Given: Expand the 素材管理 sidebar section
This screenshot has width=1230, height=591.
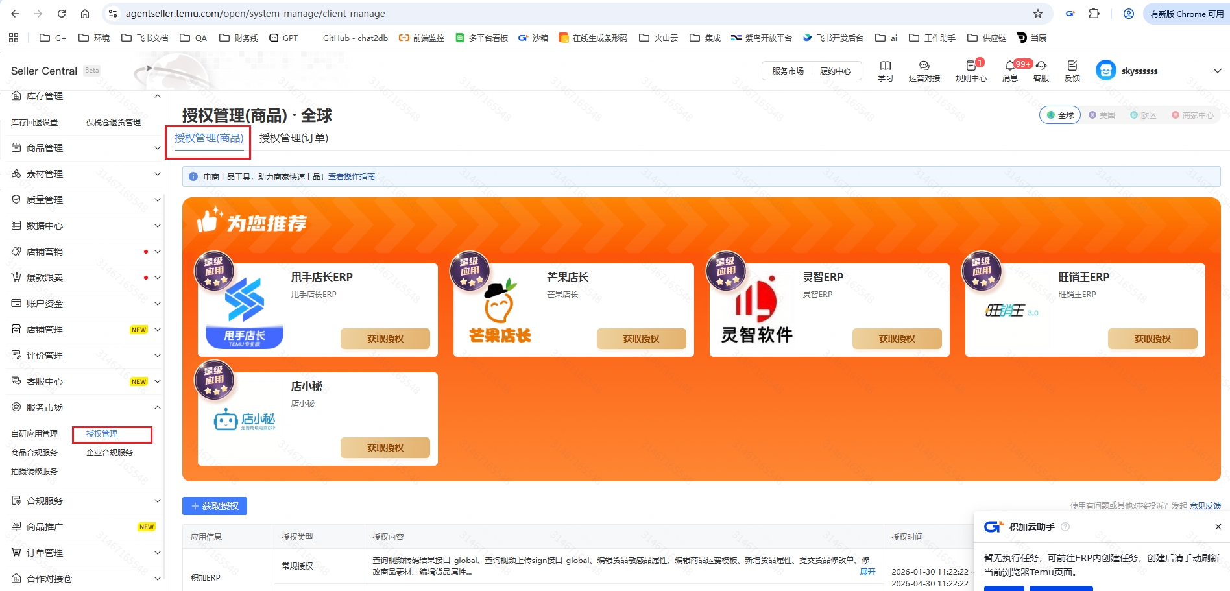Looking at the screenshot, I should click(x=157, y=174).
